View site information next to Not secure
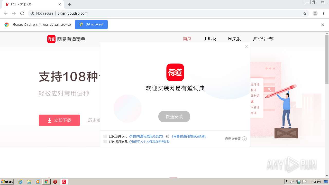This screenshot has height=185, width=329. click(x=32, y=13)
